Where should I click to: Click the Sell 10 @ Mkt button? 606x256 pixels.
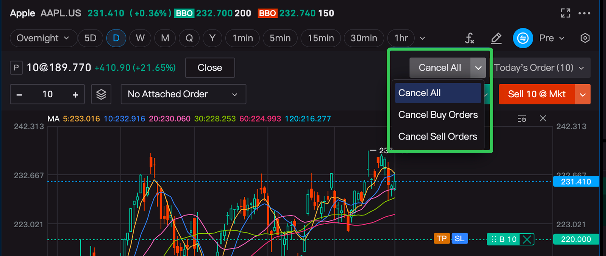(x=536, y=94)
